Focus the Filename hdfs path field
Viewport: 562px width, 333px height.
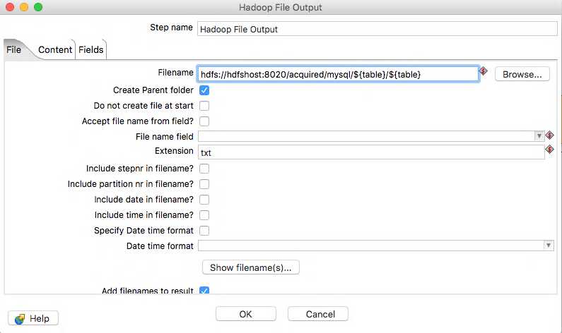(338, 74)
